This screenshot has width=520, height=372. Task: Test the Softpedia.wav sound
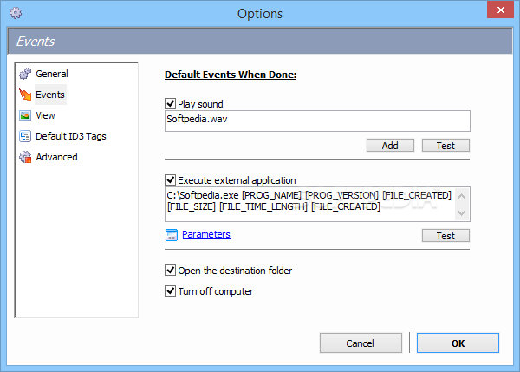point(445,146)
